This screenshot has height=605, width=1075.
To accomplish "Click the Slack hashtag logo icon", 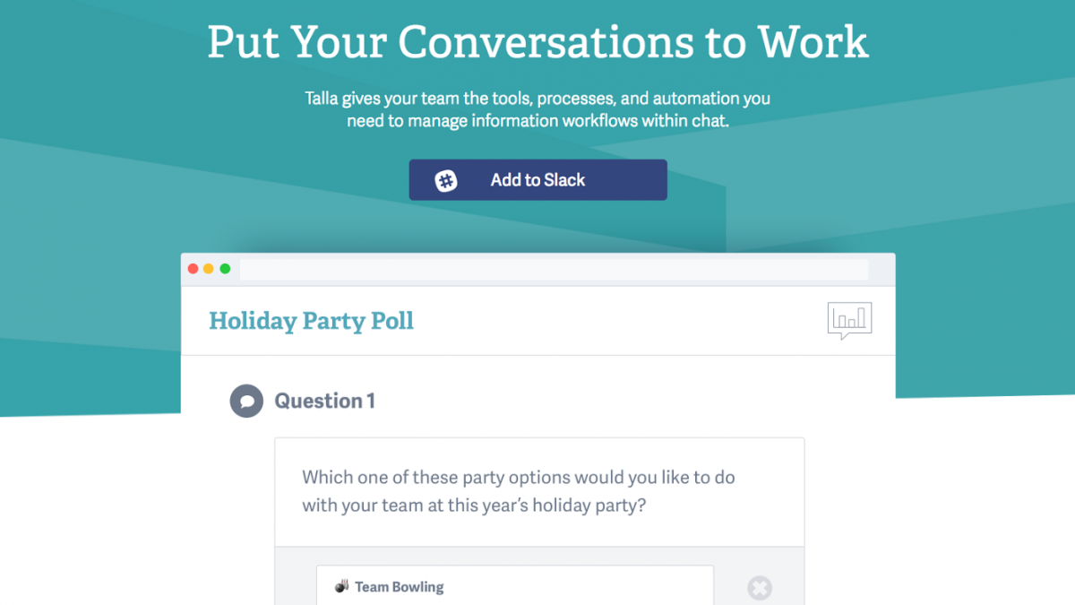I will tap(446, 181).
